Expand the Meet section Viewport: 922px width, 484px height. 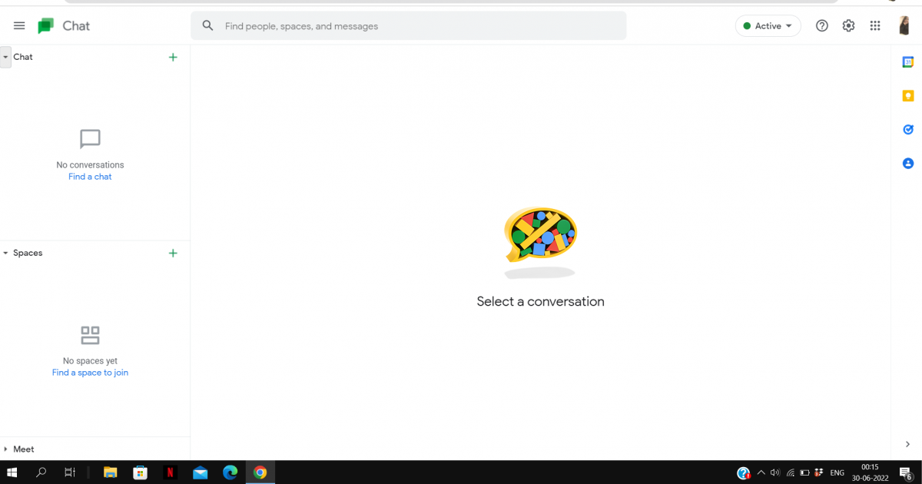(7, 449)
